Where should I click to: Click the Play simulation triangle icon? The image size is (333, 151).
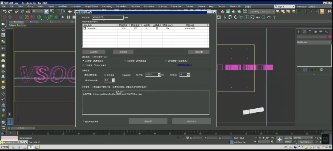pyautogui.click(x=63, y=17)
